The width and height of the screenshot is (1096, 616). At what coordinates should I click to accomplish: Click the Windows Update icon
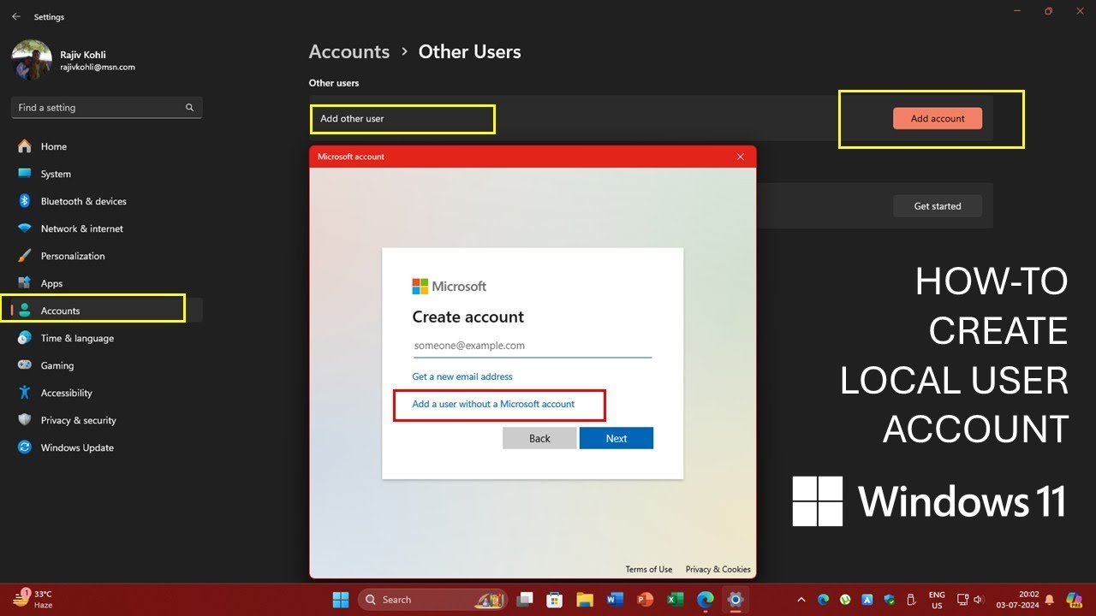click(25, 447)
